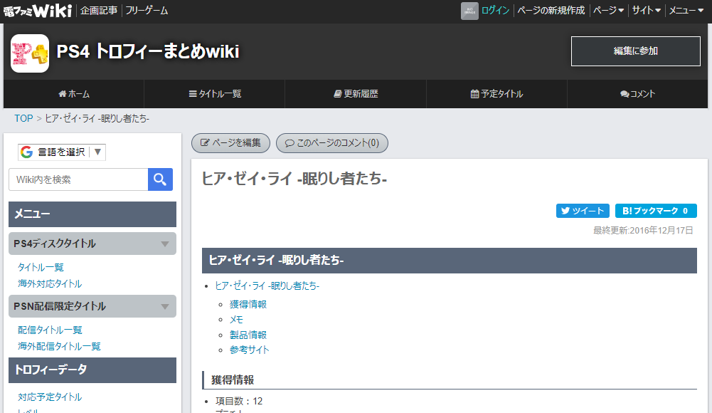Viewport: 712px width, 413px height.
Task: Click the PS4 trophy wiki logo image
Action: [30, 53]
